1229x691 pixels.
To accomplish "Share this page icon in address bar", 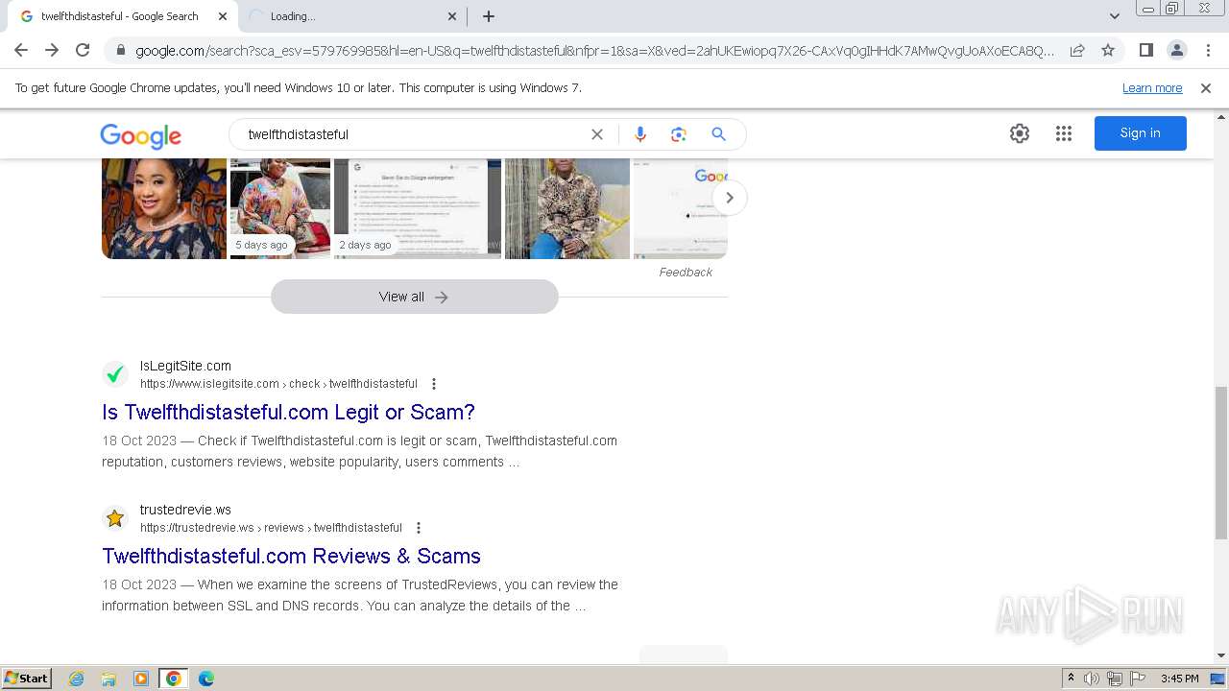I will (1077, 50).
